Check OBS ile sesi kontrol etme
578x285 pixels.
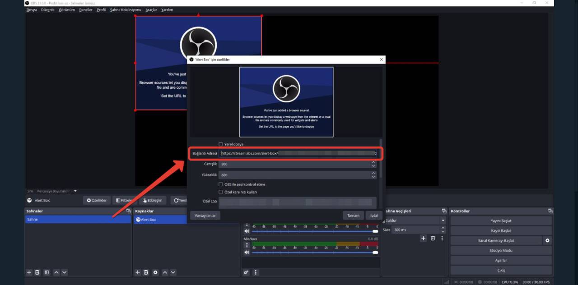point(221,184)
